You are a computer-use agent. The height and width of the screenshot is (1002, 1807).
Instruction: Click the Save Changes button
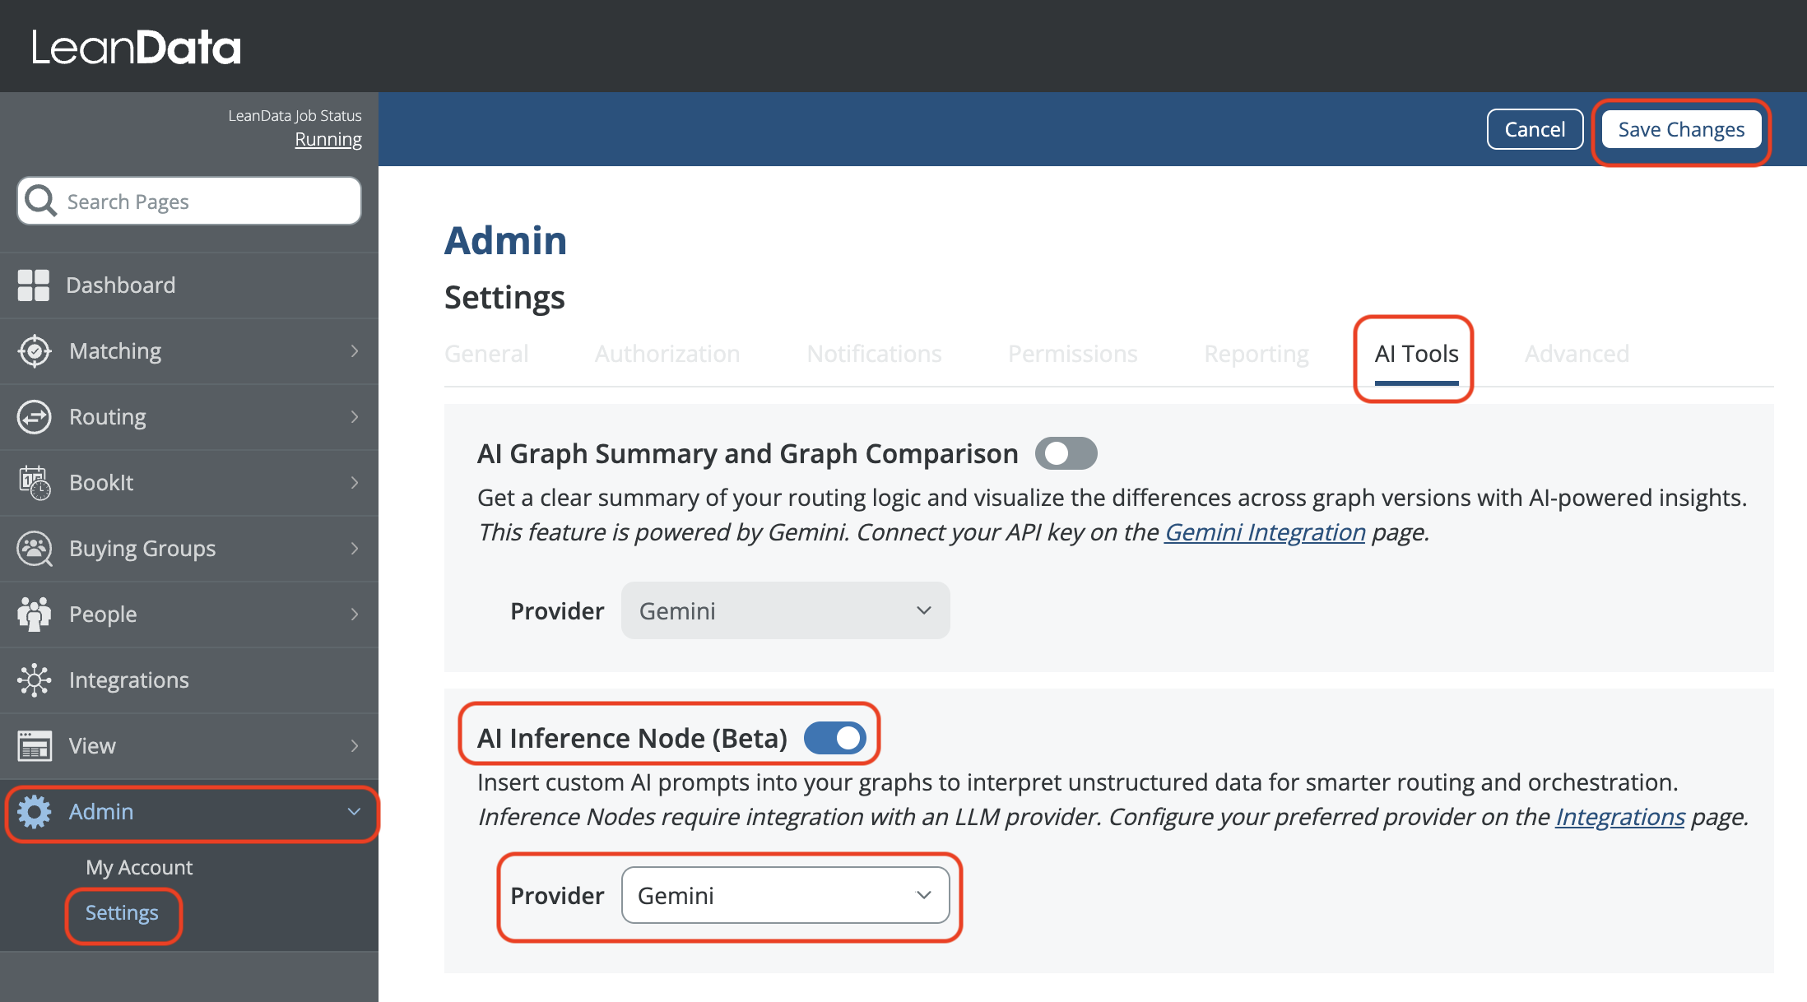coord(1680,130)
